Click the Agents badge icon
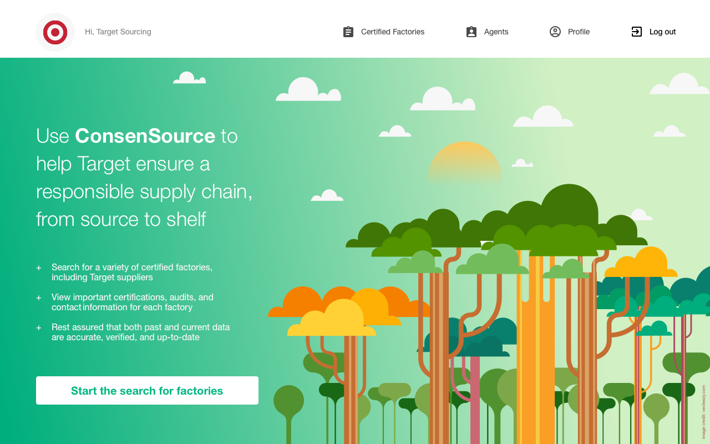 (471, 32)
